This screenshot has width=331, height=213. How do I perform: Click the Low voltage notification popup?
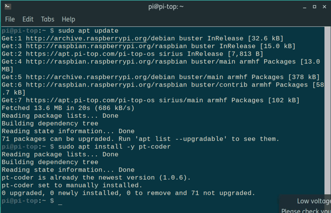click(x=305, y=204)
